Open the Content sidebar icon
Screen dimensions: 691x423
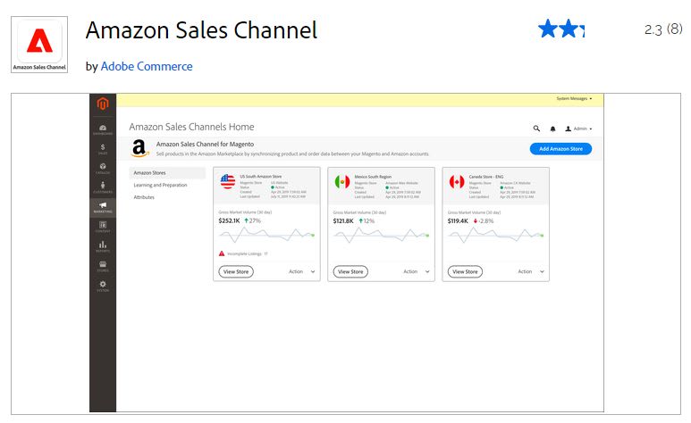point(103,227)
